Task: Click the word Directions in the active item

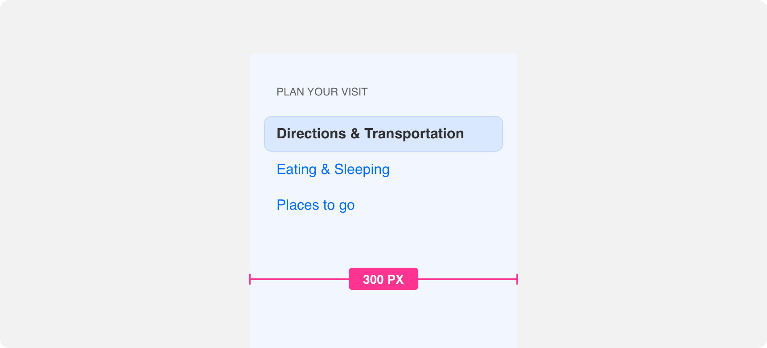Action: 311,133
